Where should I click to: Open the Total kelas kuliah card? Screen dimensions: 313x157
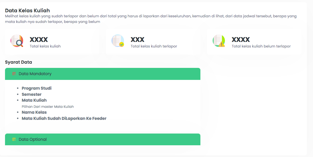click(52, 42)
